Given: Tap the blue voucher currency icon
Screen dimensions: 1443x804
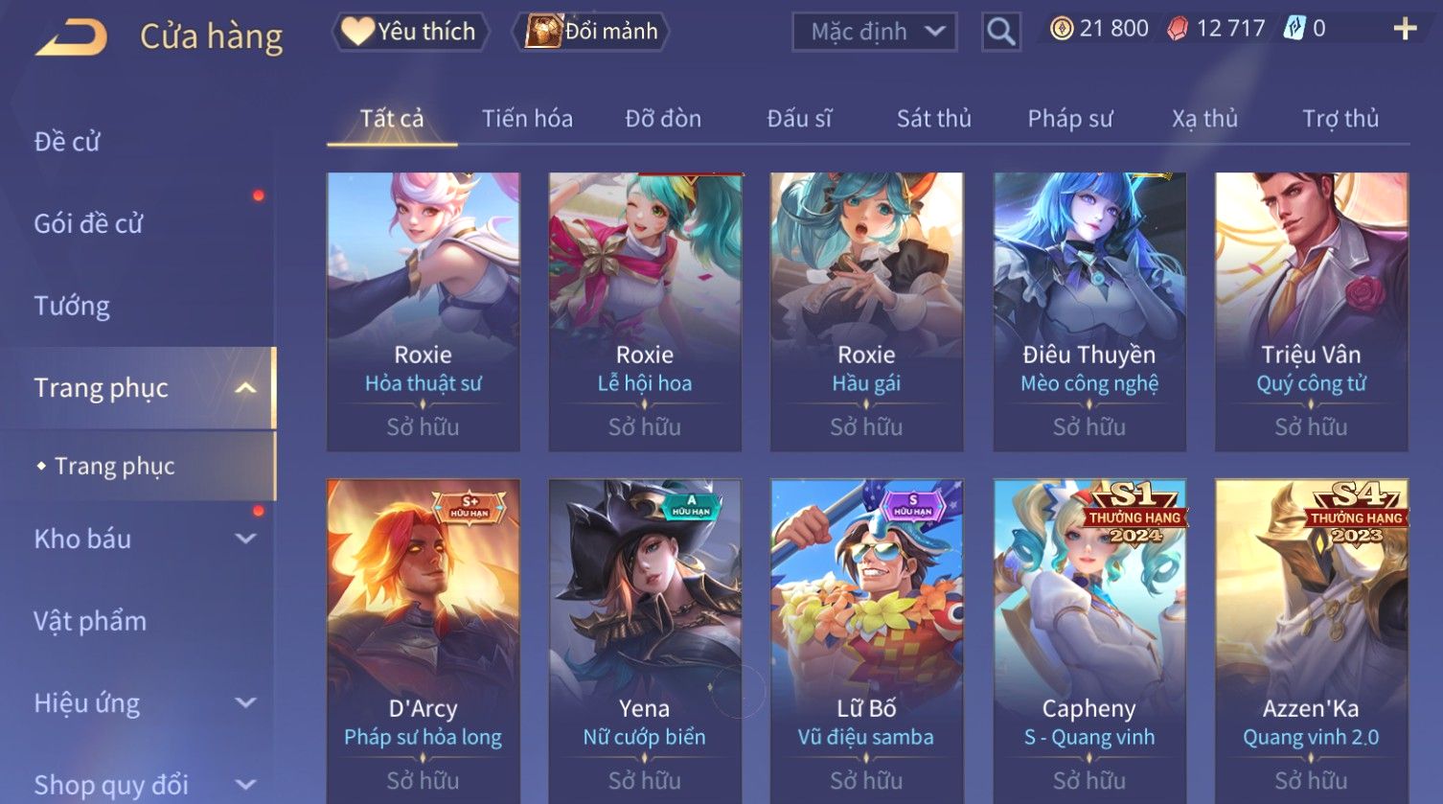Looking at the screenshot, I should pos(1294,29).
